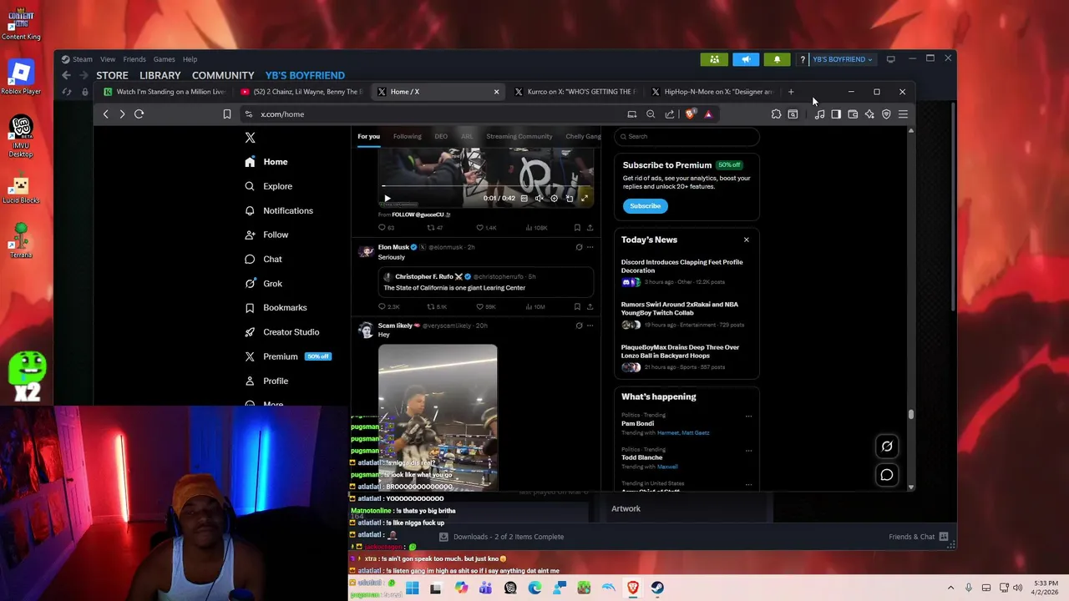Reload the x.com page
Screen dimensions: 1069x601
[139, 114]
